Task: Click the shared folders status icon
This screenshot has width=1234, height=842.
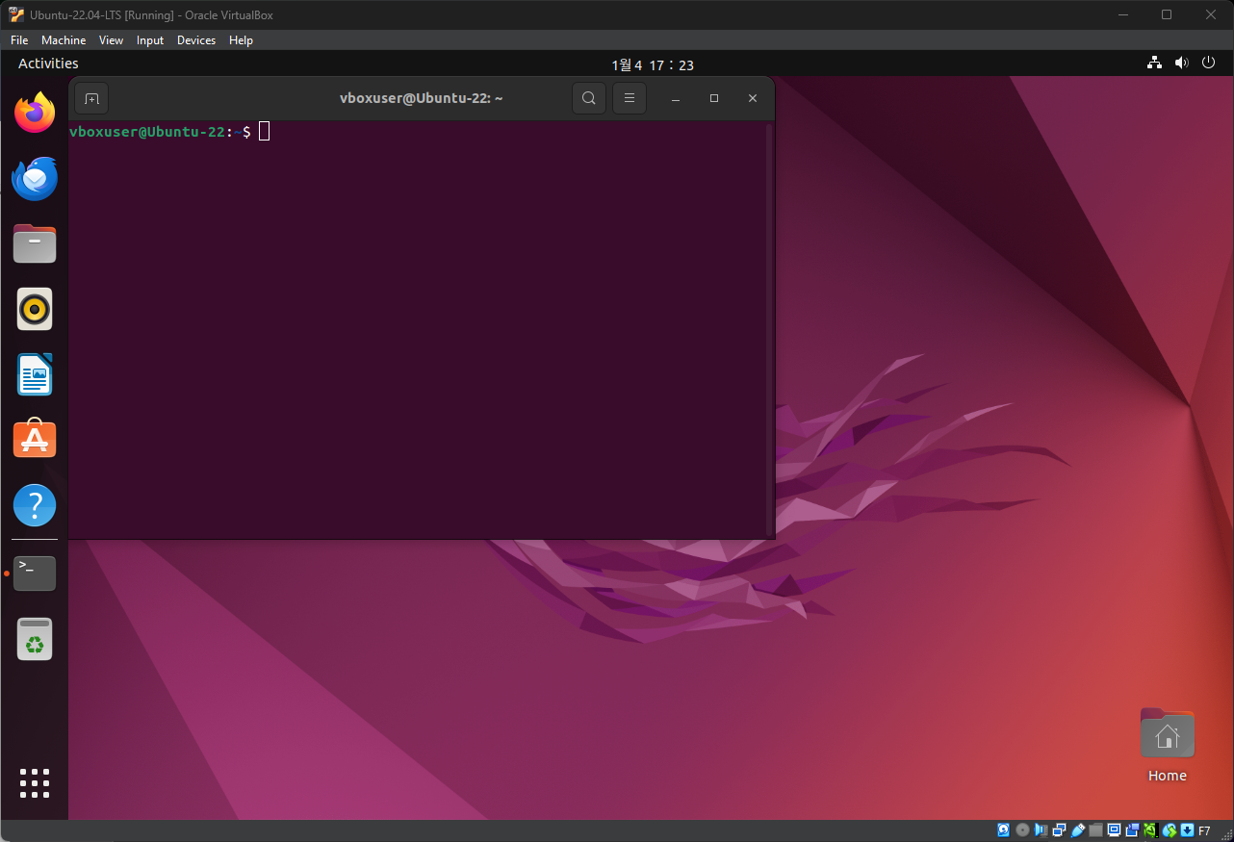Action: pos(1096,829)
